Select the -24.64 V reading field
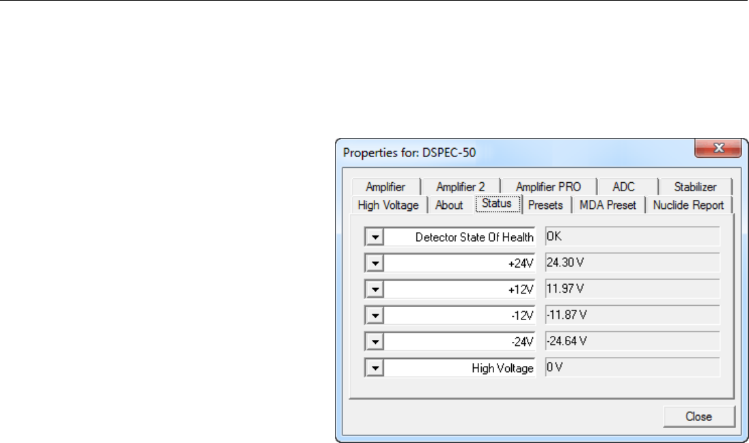The height and width of the screenshot is (443, 749). (632, 341)
